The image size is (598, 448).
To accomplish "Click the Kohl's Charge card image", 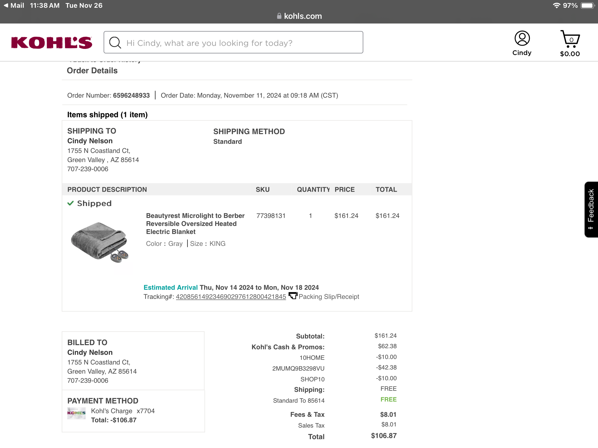I will [x=76, y=413].
